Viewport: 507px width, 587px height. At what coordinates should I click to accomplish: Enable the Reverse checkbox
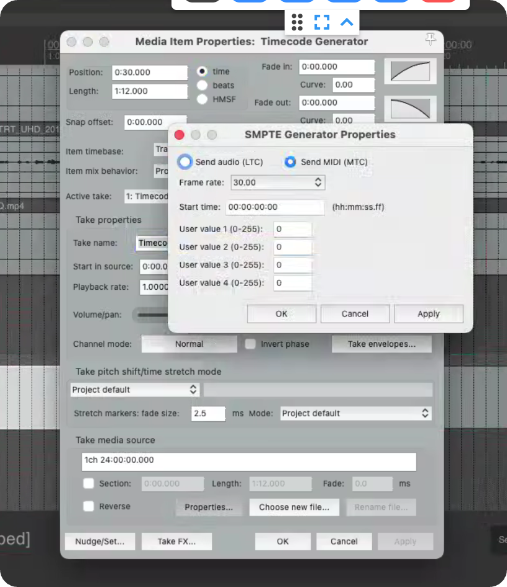click(x=89, y=506)
